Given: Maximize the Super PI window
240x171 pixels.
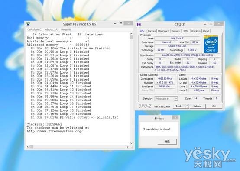Looking at the screenshot, I should 121,23.
